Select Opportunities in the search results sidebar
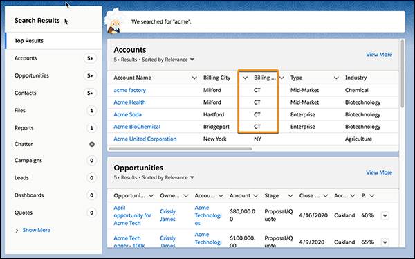Screen dimensions: 415x259 [x=32, y=75]
